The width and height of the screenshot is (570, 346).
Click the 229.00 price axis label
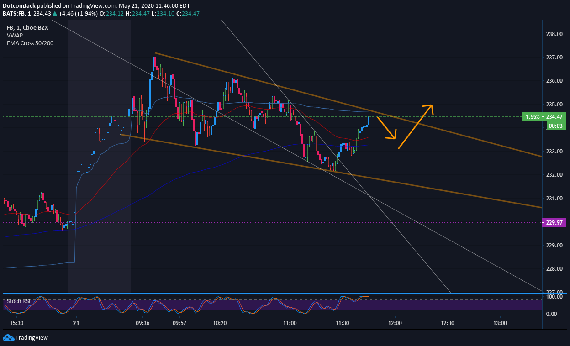(x=554, y=246)
